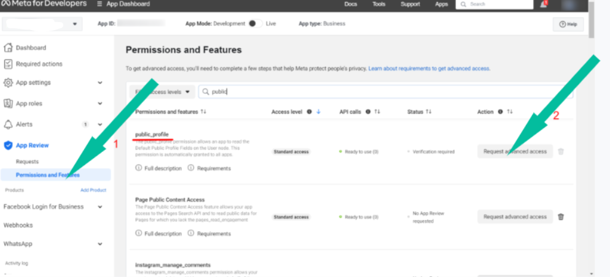Open the notifications bell icon

(x=543, y=4)
